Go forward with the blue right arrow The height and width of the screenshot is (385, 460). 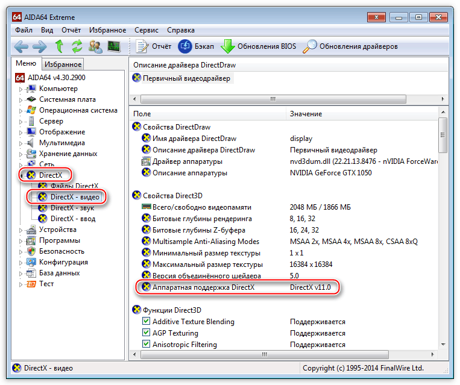[x=40, y=46]
